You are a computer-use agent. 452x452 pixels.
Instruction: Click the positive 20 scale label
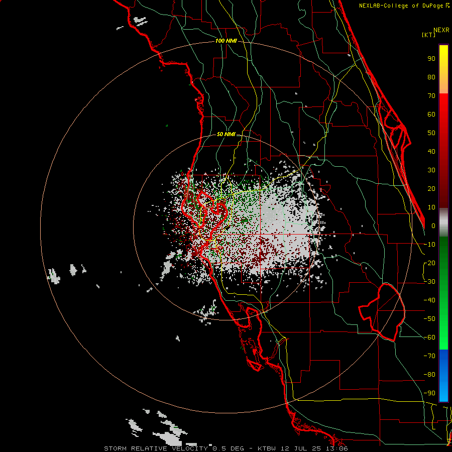(x=431, y=188)
